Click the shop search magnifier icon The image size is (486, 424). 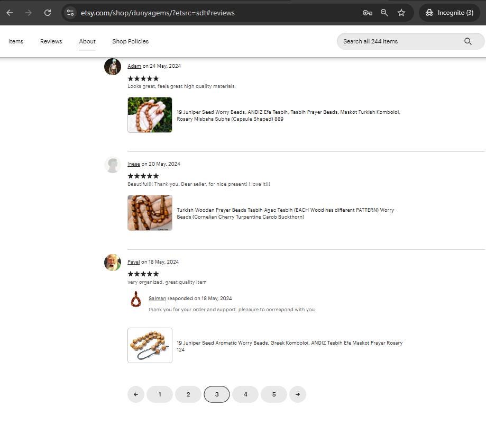(x=467, y=41)
